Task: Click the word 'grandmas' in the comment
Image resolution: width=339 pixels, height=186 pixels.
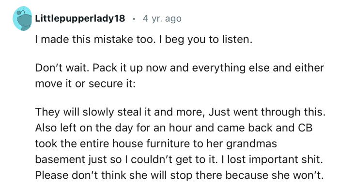Action: (x=251, y=144)
